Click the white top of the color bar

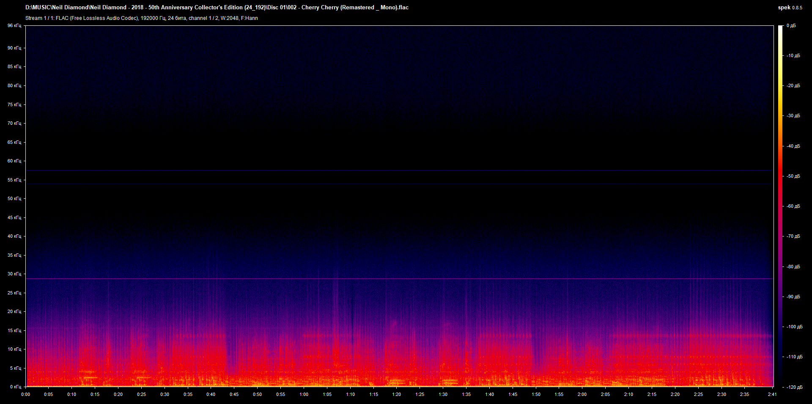click(x=780, y=28)
